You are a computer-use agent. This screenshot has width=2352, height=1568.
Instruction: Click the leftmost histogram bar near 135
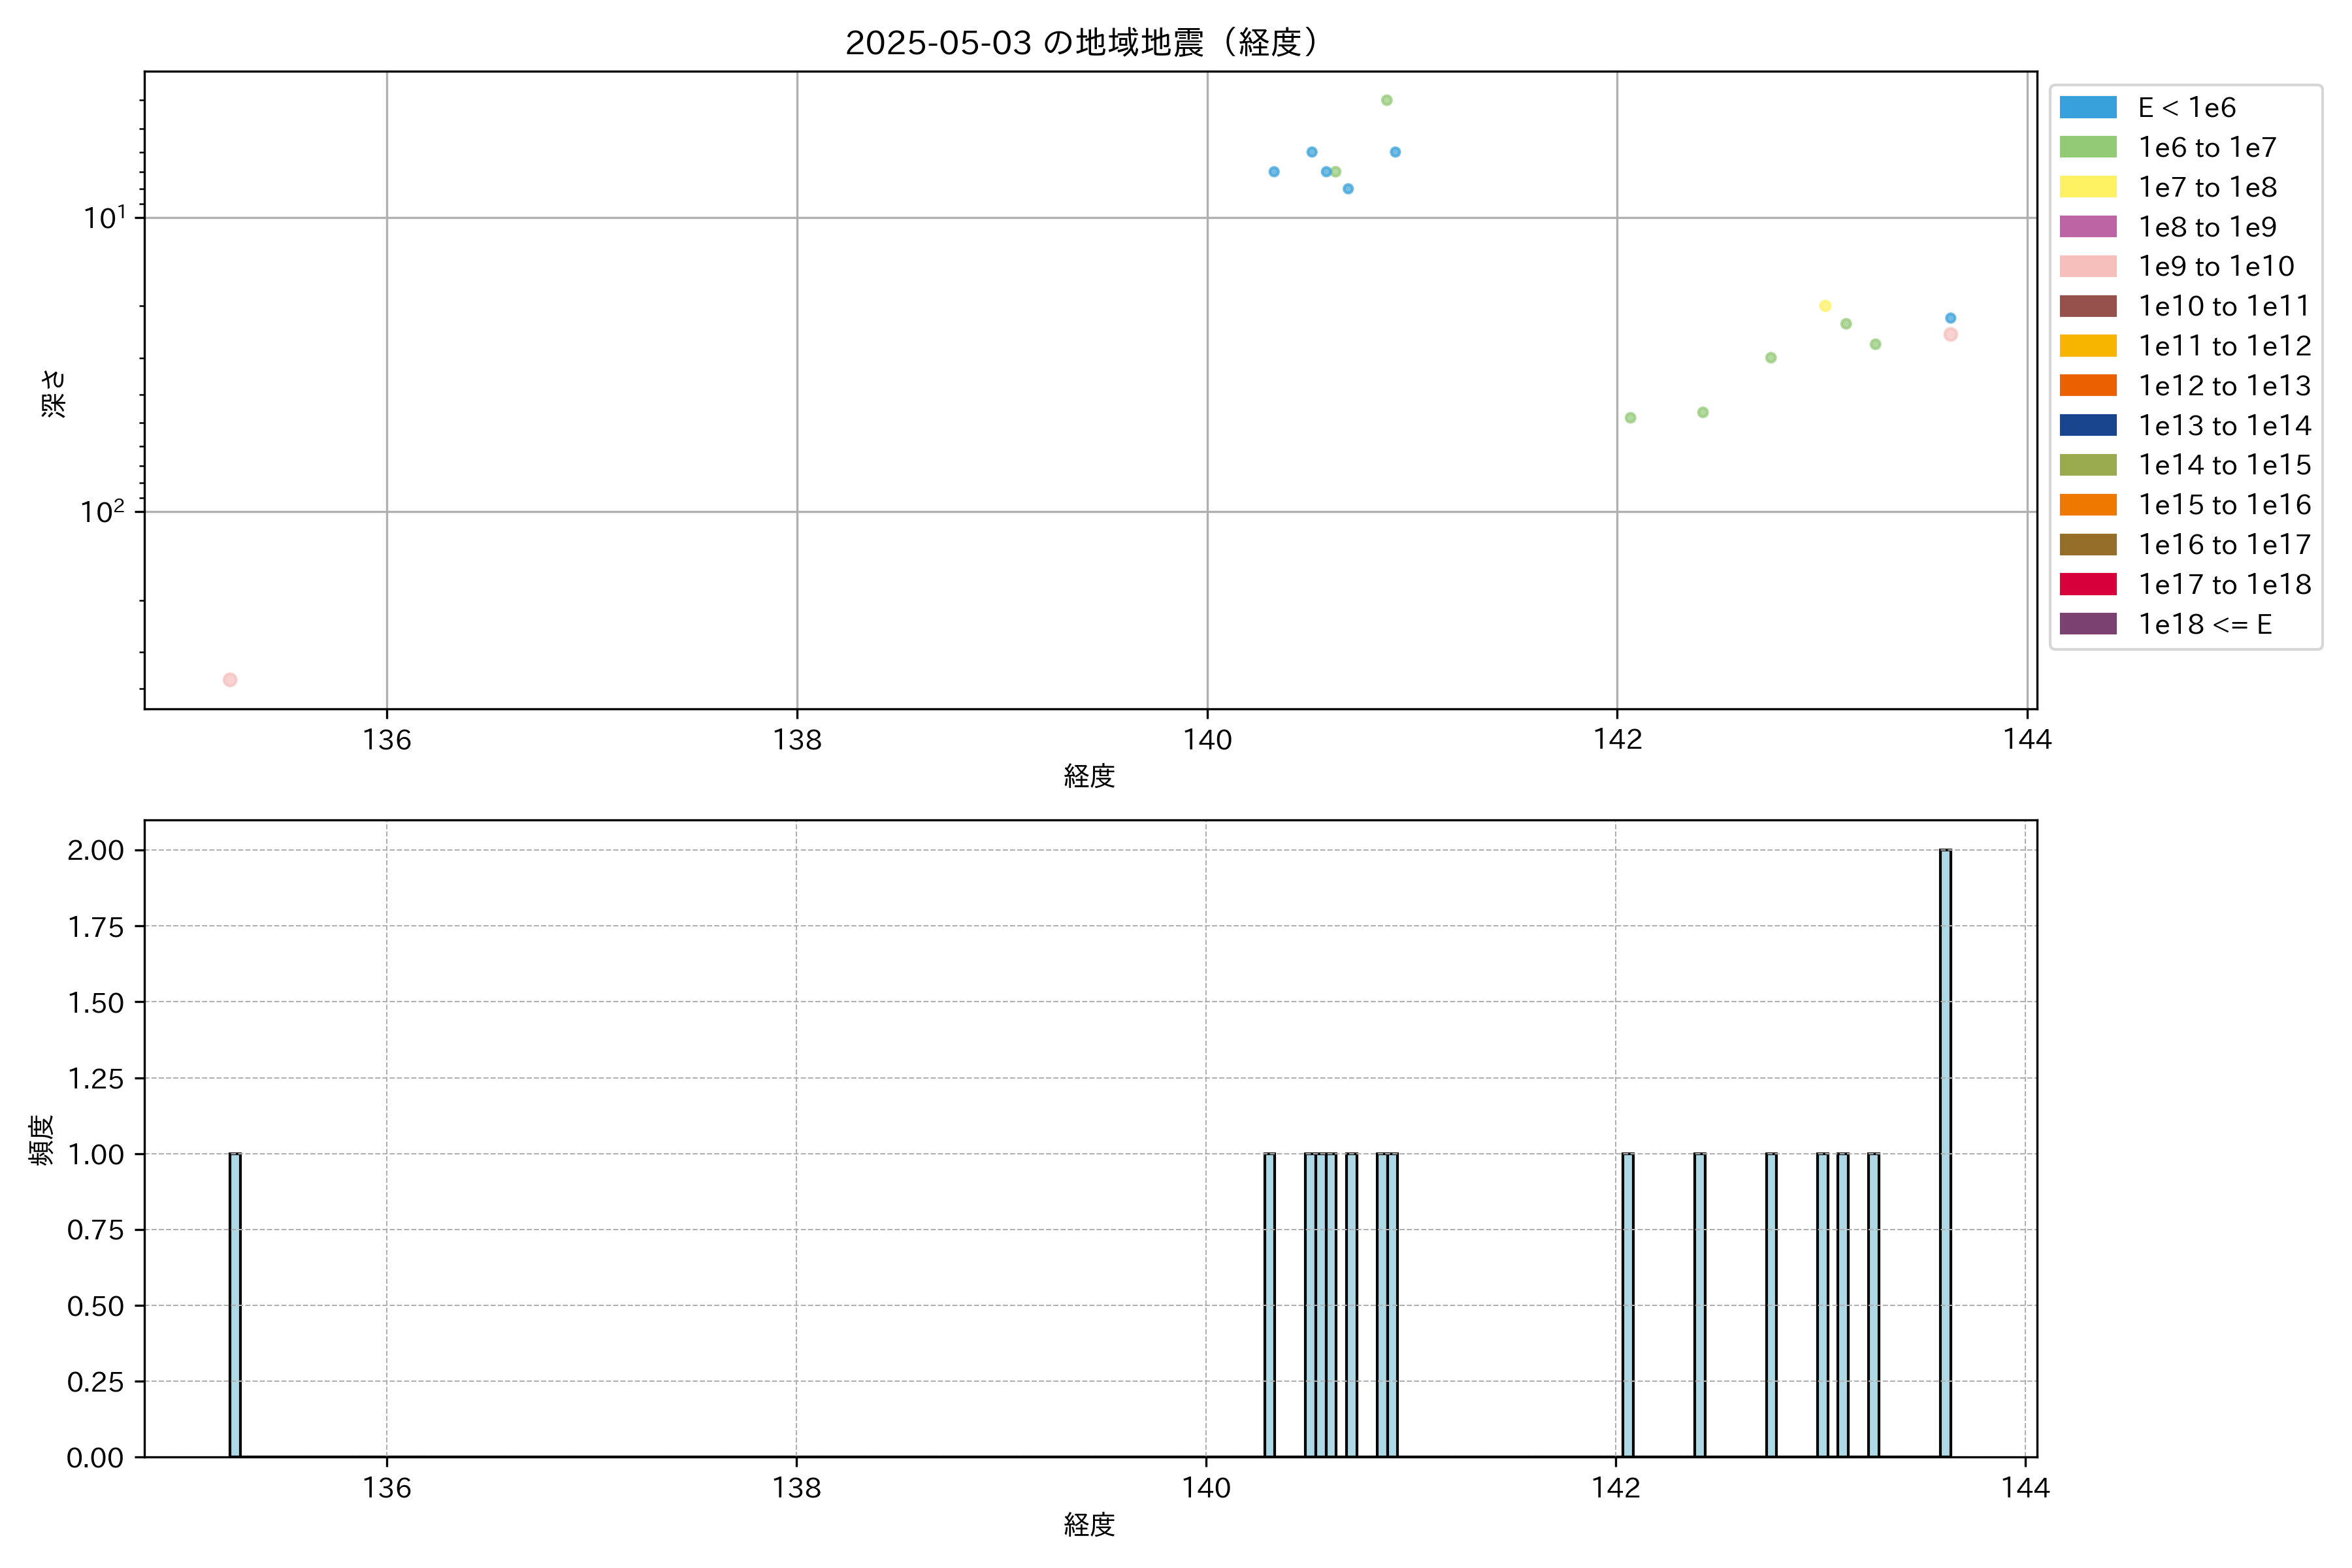(x=235, y=1305)
